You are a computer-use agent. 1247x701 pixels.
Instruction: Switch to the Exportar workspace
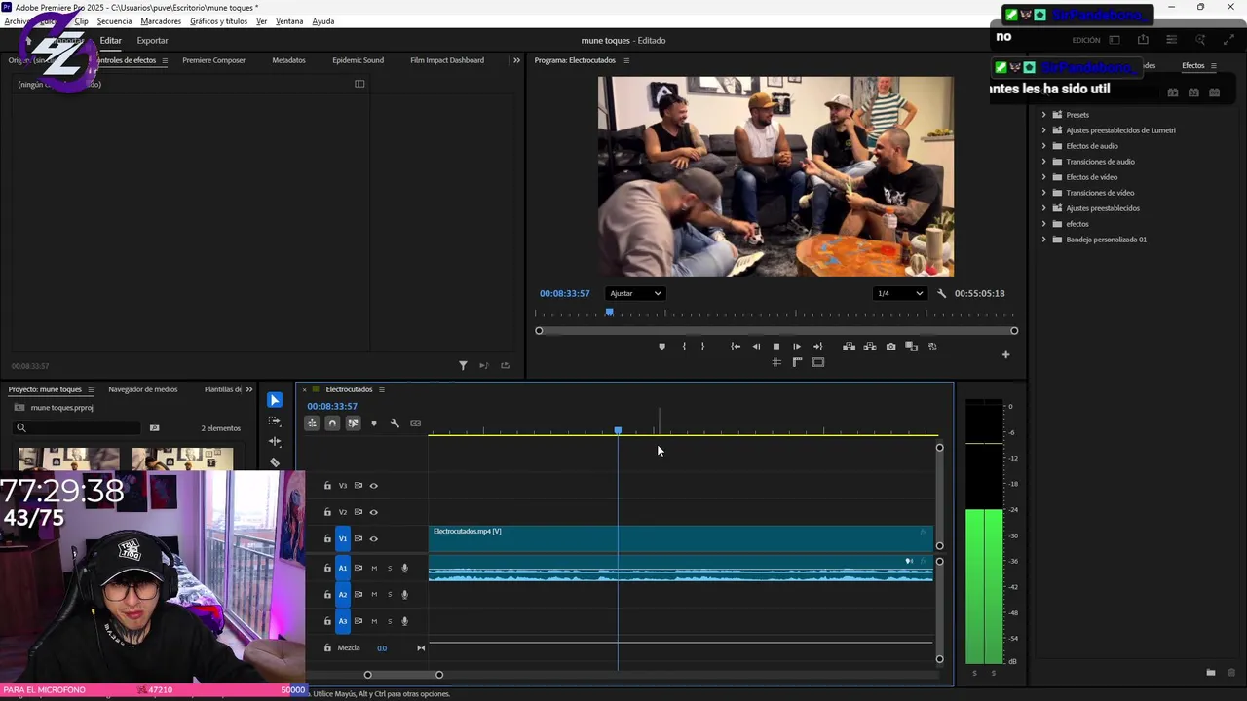tap(152, 41)
